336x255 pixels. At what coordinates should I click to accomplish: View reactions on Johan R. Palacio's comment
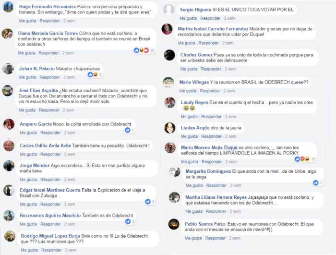pyautogui.click(x=95, y=74)
